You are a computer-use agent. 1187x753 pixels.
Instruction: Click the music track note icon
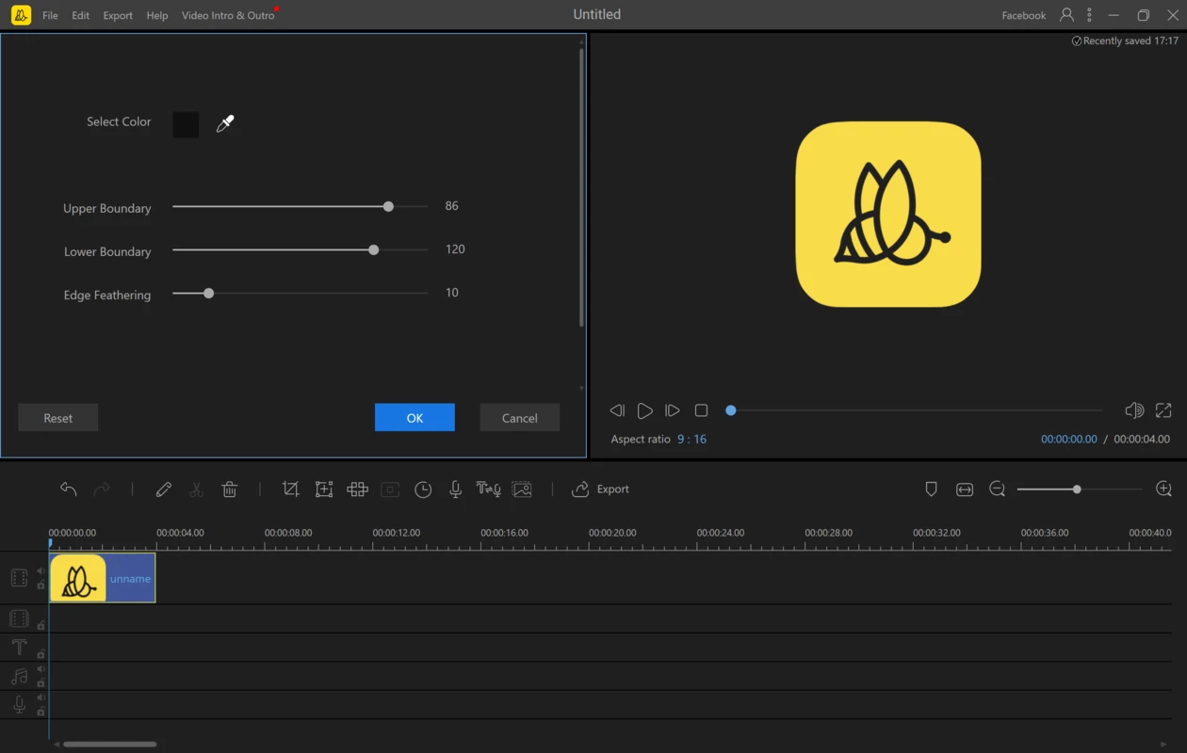click(19, 676)
